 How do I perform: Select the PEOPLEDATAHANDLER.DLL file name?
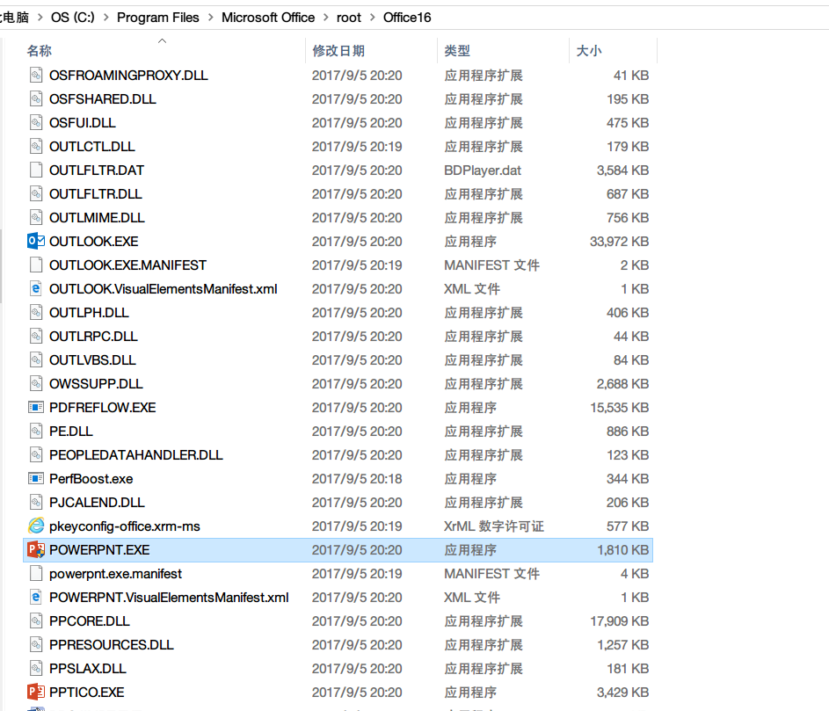click(136, 454)
